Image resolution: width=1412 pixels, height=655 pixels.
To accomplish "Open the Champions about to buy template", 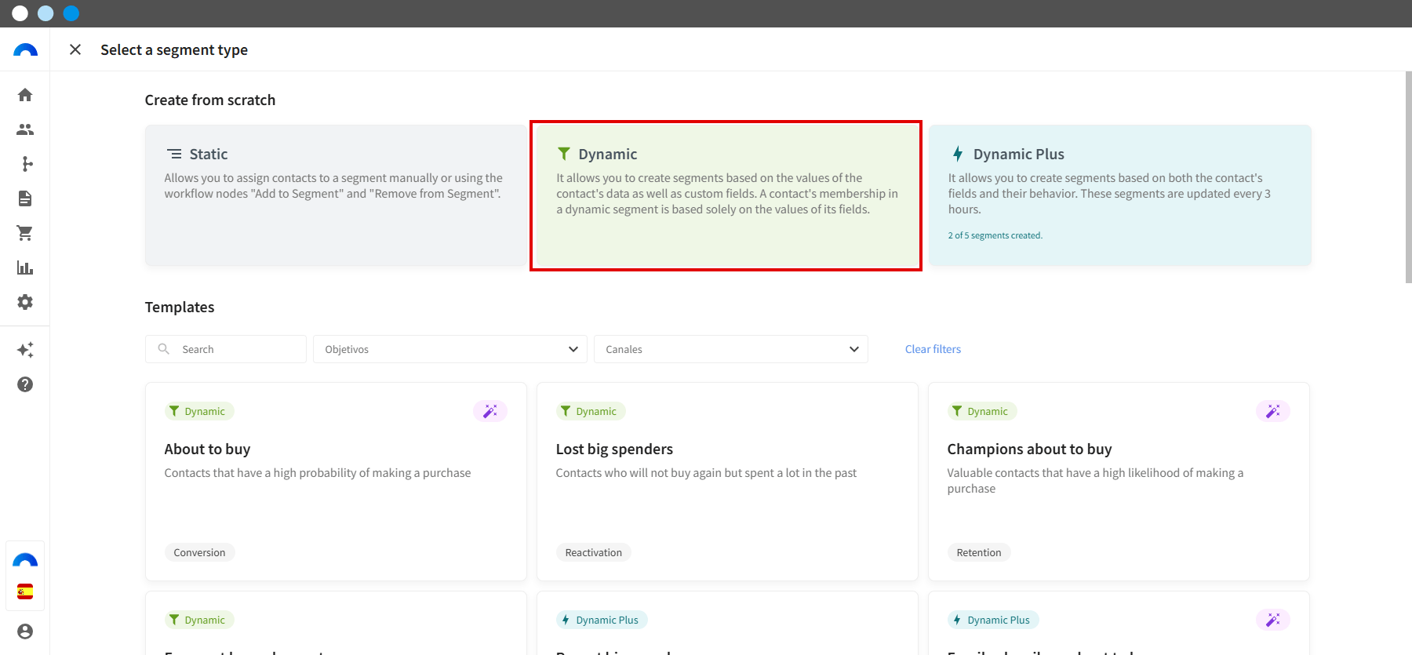I will 1119,482.
